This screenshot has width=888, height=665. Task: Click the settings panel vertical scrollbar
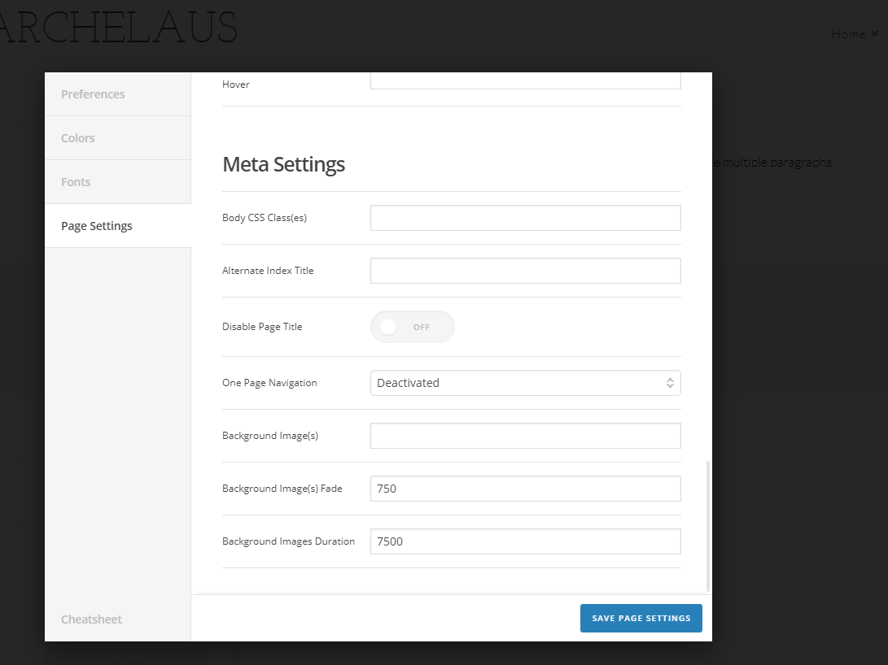pos(708,525)
